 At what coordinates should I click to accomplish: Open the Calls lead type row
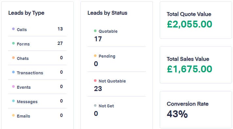point(37,29)
